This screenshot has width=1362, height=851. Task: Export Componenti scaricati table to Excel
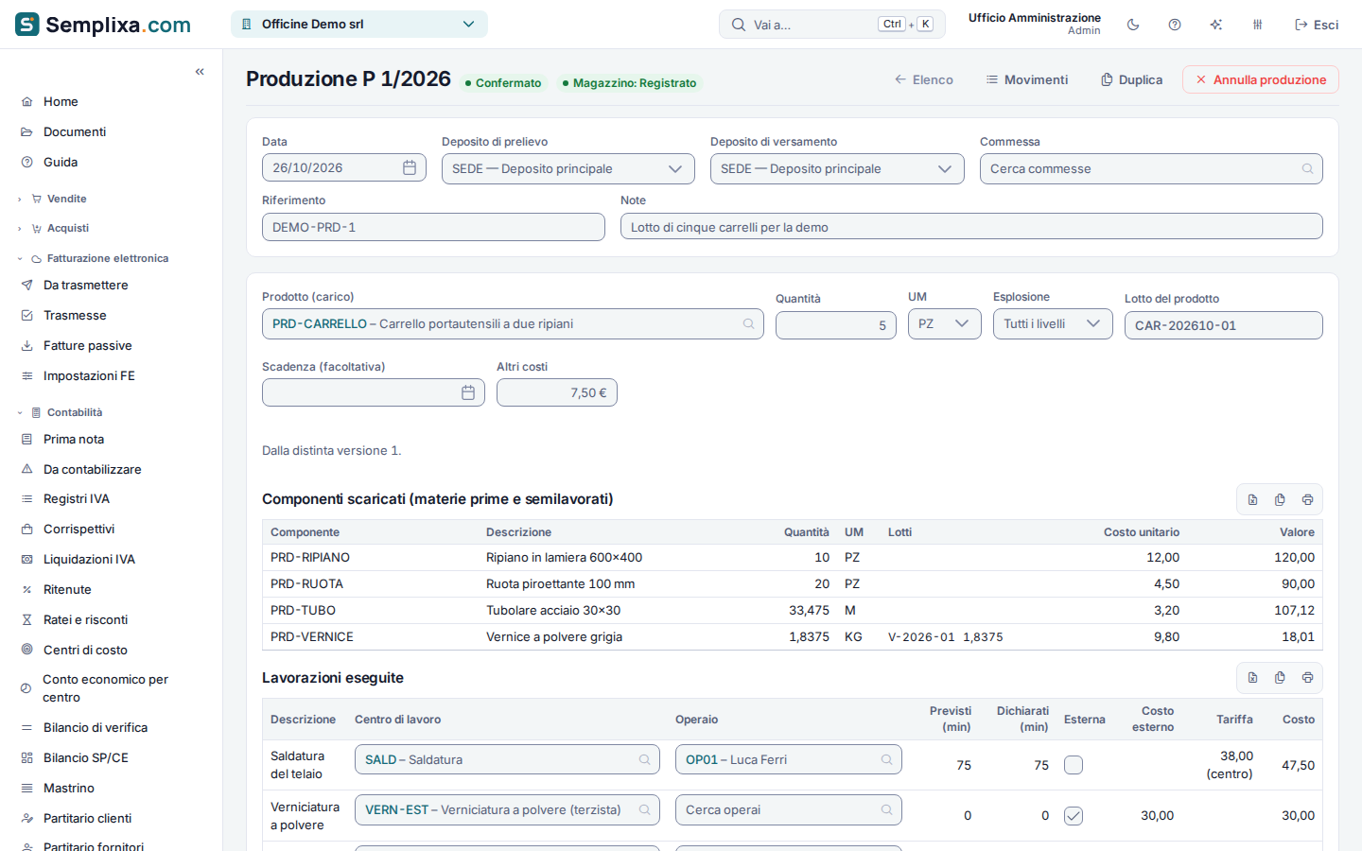[x=1252, y=499]
